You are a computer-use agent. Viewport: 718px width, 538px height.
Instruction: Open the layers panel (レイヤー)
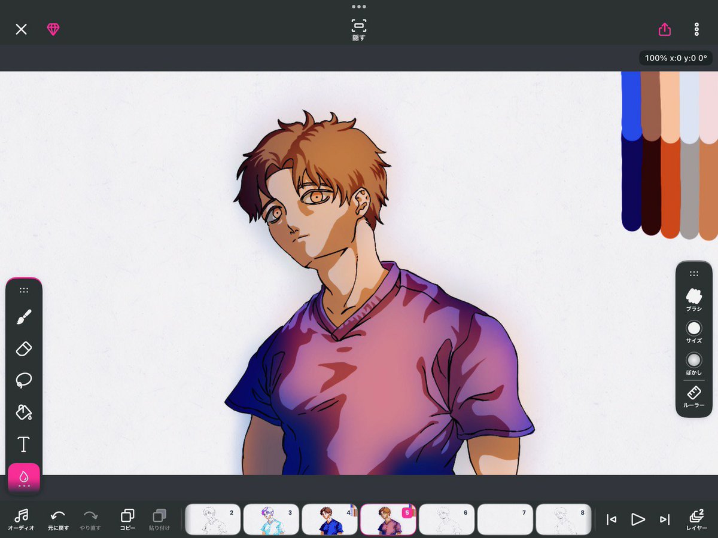pyautogui.click(x=696, y=519)
